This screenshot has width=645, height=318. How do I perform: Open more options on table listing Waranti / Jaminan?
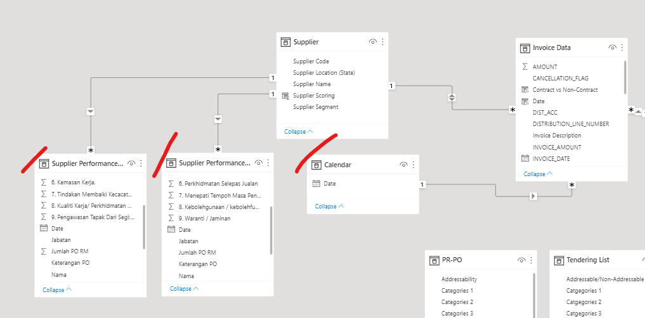tap(268, 163)
